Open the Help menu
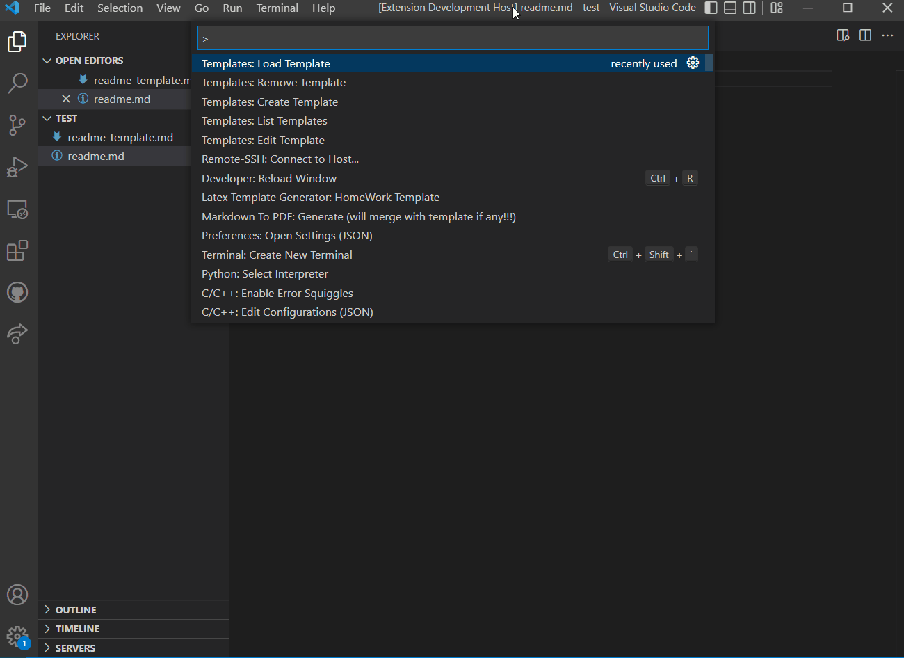 click(x=323, y=8)
